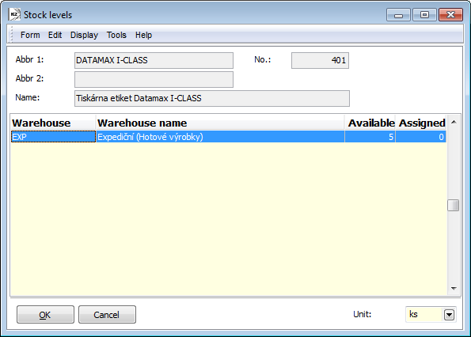This screenshot has height=337, width=471.
Task: Click the Abbr 1 field with DATAMAX I-CLASS
Action: (154, 61)
